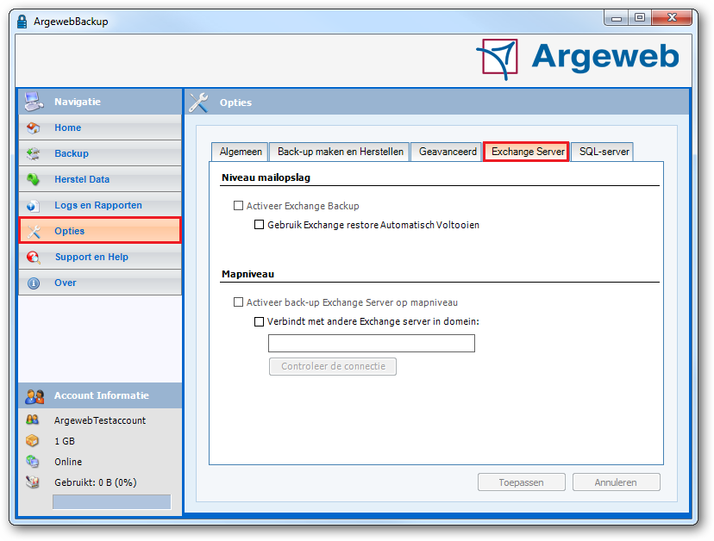The width and height of the screenshot is (714, 541).
Task: Click the Logs en Rapporten icon
Action: coord(34,206)
